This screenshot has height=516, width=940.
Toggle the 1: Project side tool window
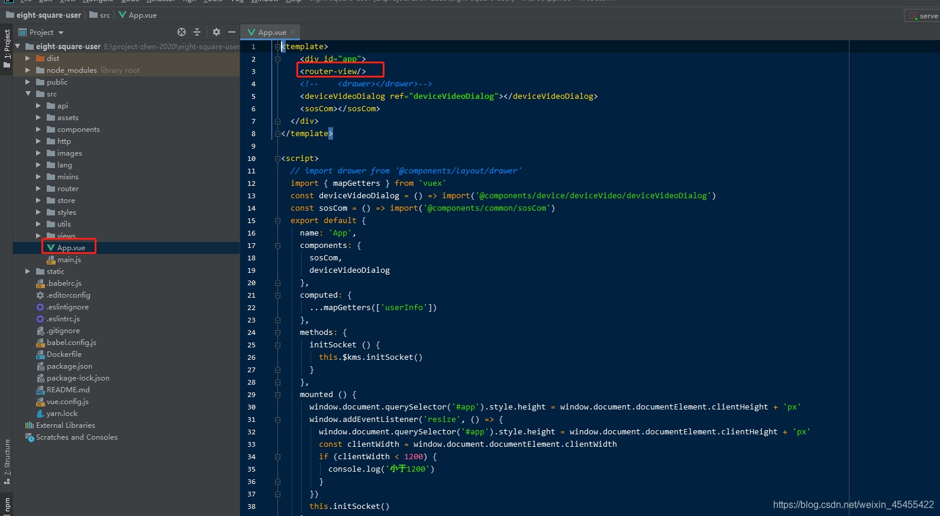click(x=7, y=48)
